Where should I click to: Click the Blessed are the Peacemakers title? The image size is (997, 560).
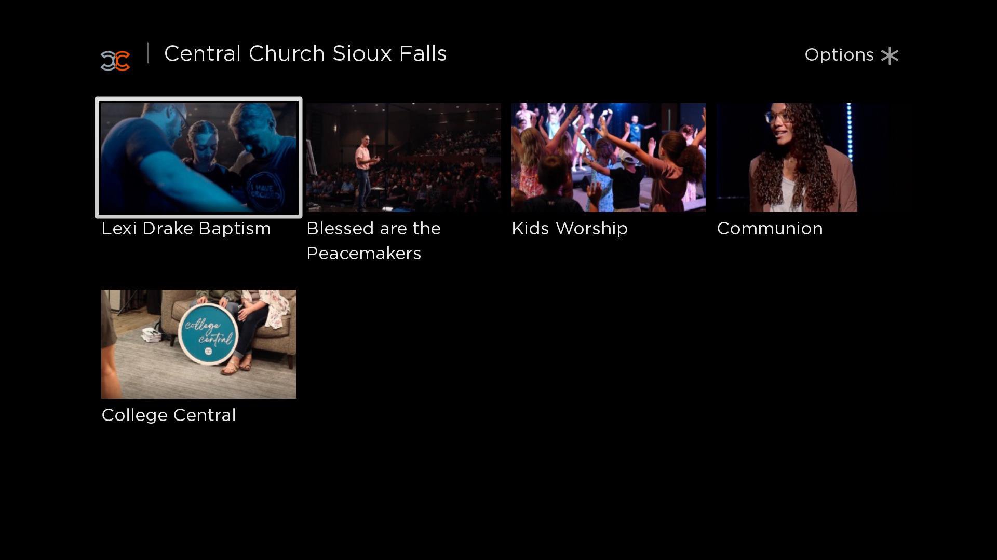point(373,241)
